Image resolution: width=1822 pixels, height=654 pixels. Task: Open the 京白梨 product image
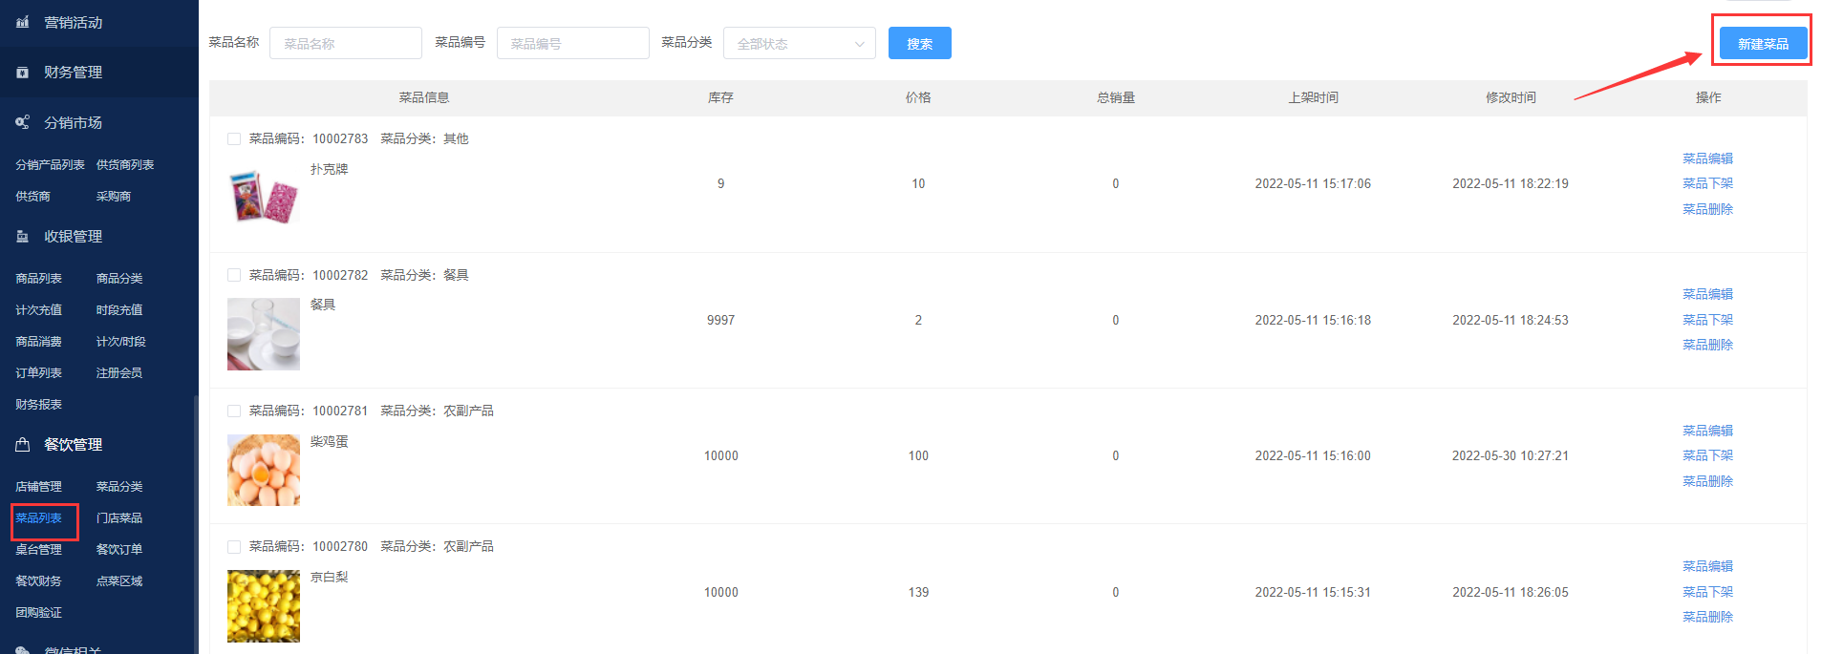click(263, 606)
